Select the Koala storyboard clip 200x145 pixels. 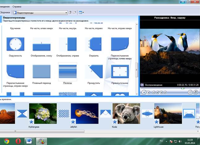tap(126, 113)
